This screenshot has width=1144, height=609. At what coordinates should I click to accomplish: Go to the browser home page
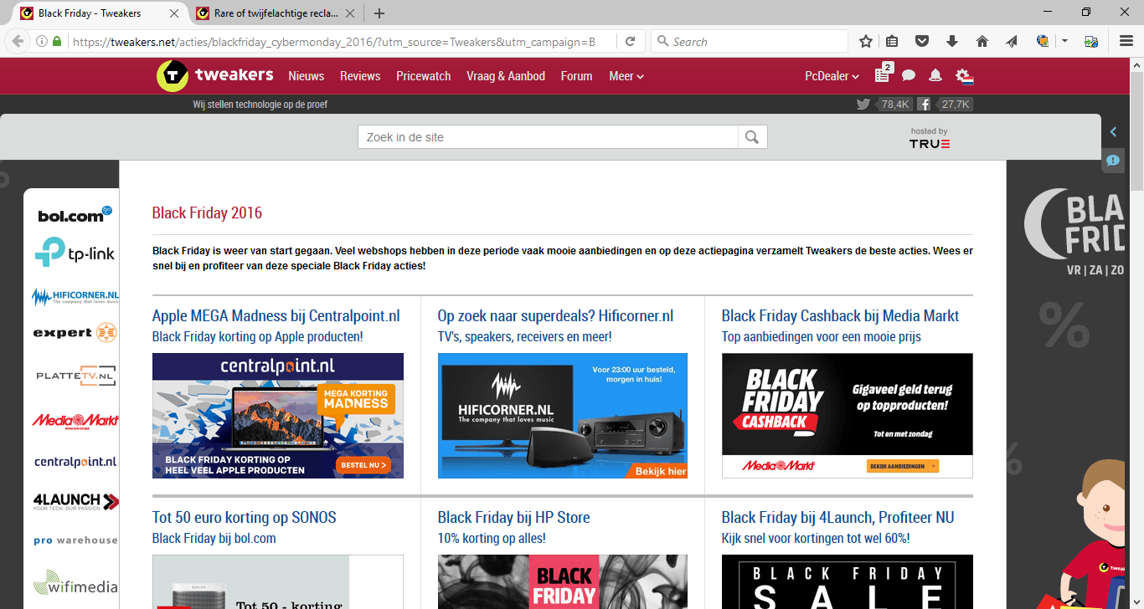click(x=982, y=41)
